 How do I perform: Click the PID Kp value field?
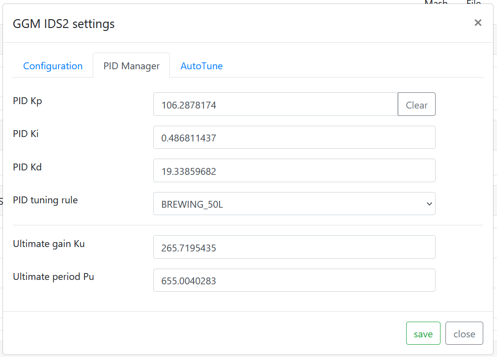pos(275,105)
